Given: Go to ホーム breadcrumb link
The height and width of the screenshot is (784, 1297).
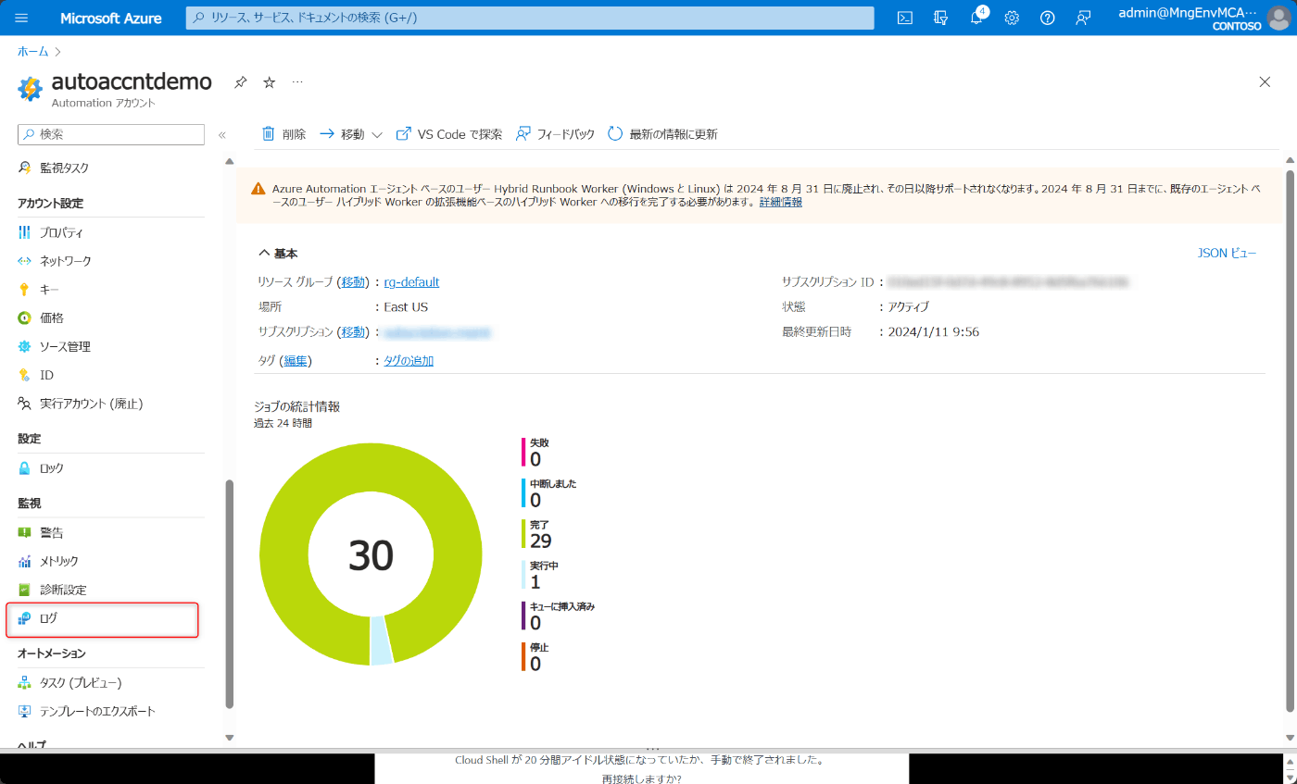Looking at the screenshot, I should [33, 52].
